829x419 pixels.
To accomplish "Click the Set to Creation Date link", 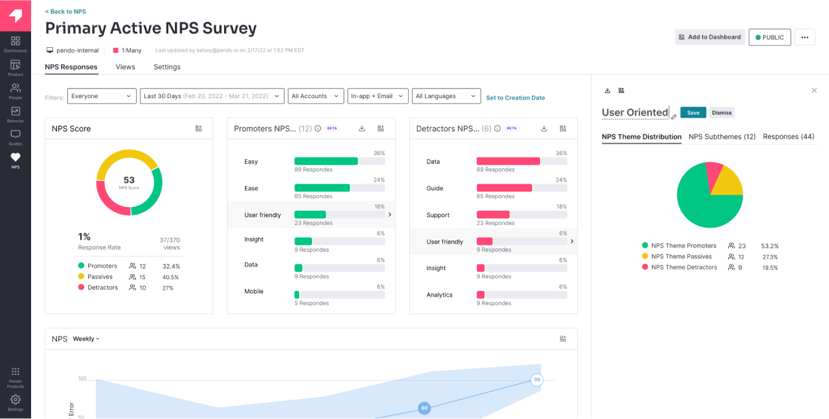I will pyautogui.click(x=516, y=98).
